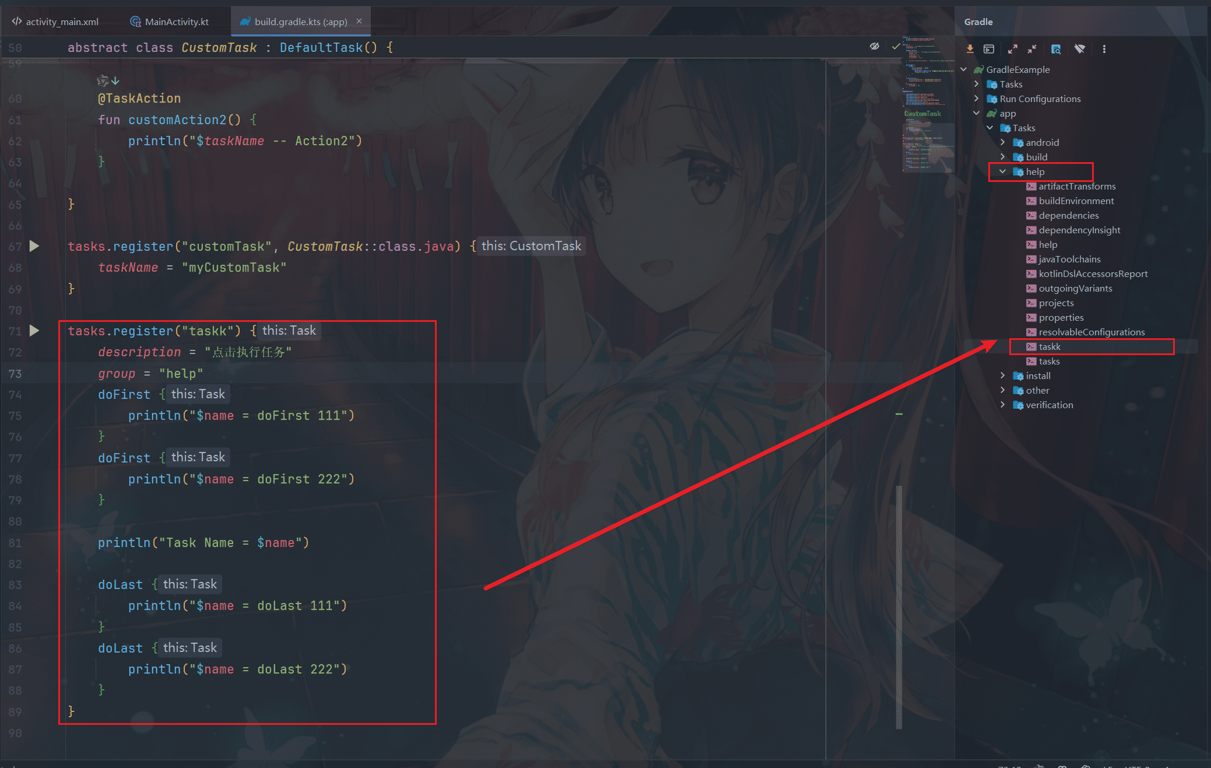
Task: Expand the verification task group
Action: (x=1002, y=405)
